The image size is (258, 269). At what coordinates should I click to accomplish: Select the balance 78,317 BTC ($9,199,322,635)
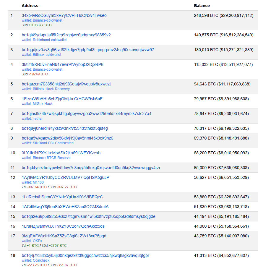pyautogui.click(x=221, y=128)
